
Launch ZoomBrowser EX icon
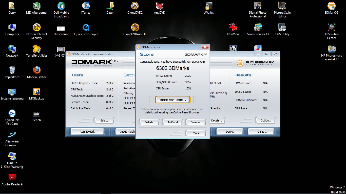[258, 30]
